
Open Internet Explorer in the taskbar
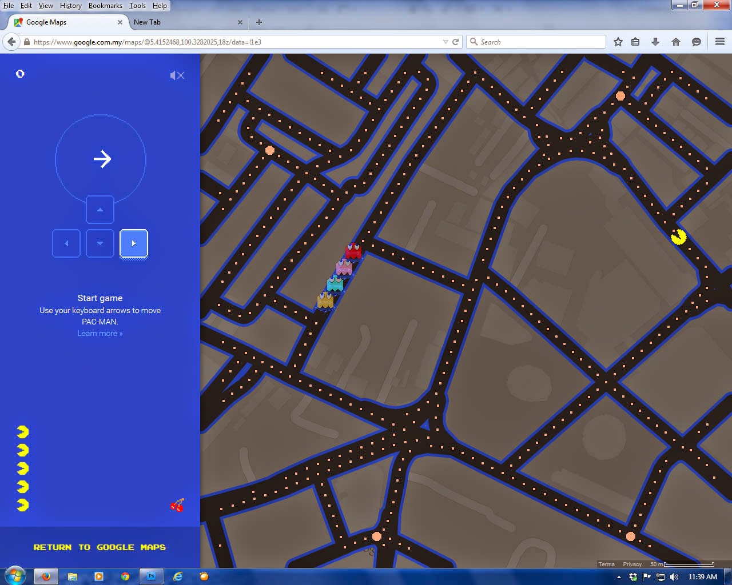(178, 576)
